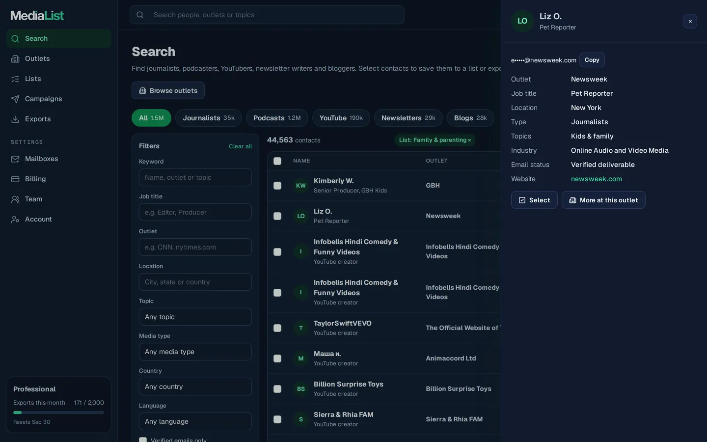
Task: Click the search people, outlets or topics field
Action: (x=267, y=15)
